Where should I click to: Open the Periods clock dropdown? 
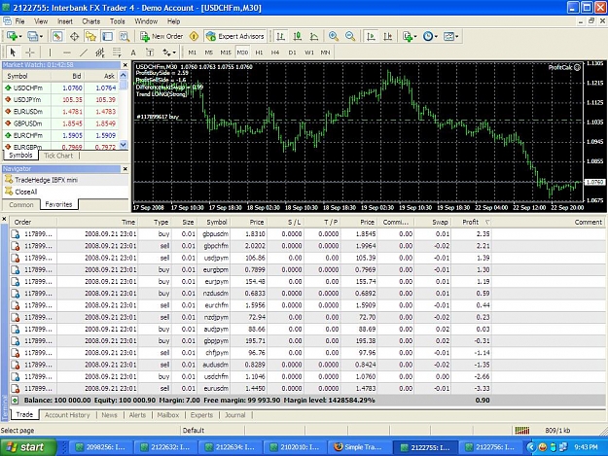pos(436,36)
